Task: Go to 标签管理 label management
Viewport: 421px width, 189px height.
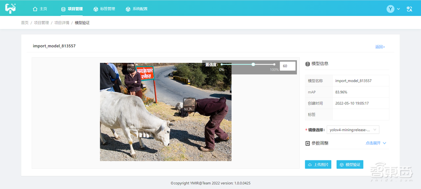Action: (104, 9)
